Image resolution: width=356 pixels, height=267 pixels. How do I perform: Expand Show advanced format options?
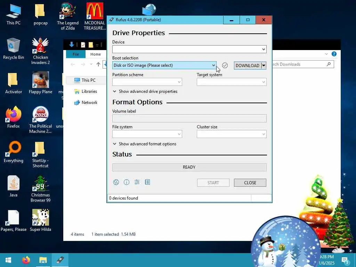145,144
